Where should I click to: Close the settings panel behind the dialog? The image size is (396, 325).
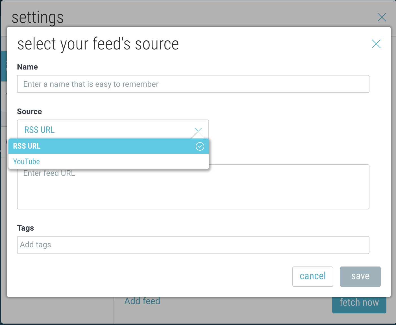pos(382,17)
